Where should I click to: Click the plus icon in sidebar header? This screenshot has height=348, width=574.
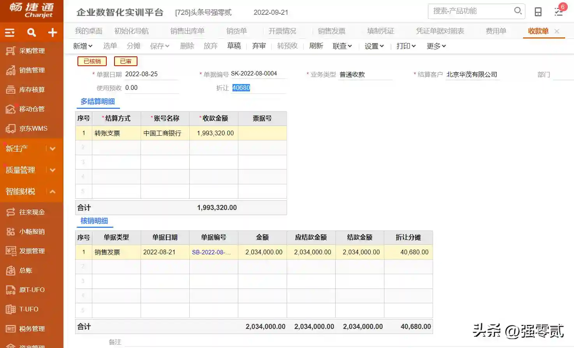(53, 33)
